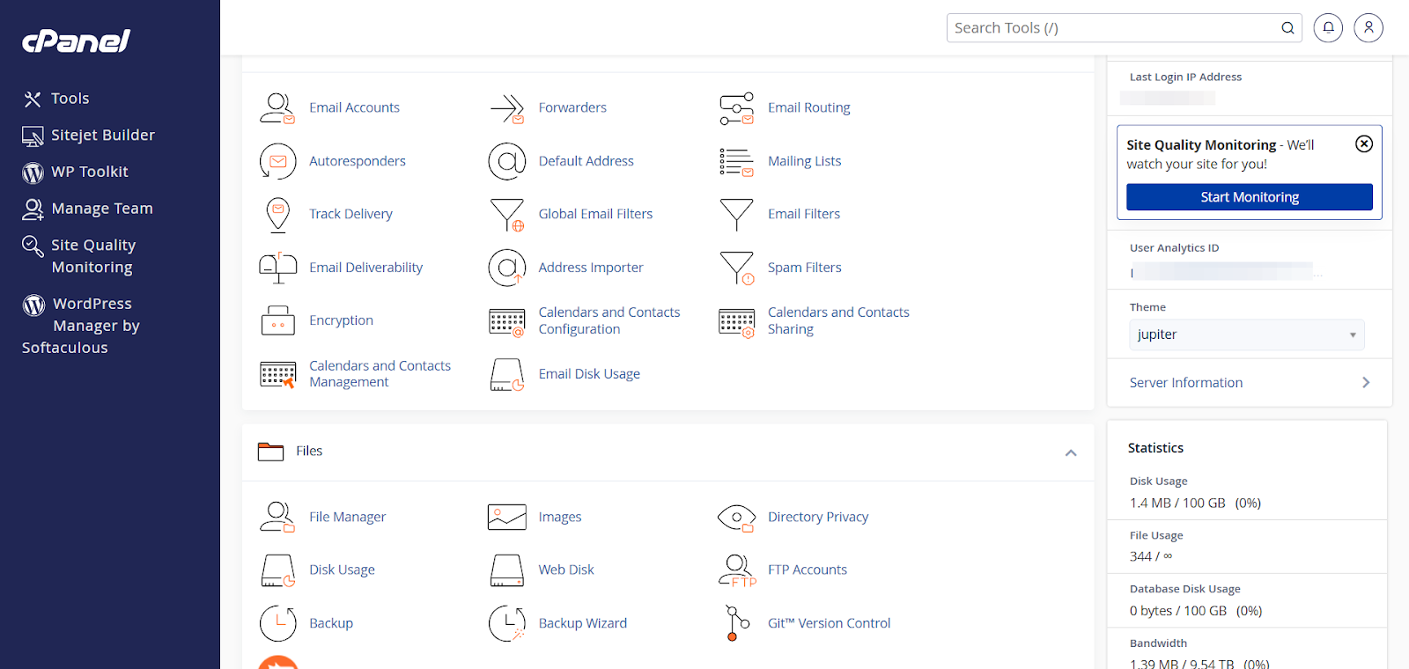Open the Global Email Filters funnel icon

507,214
